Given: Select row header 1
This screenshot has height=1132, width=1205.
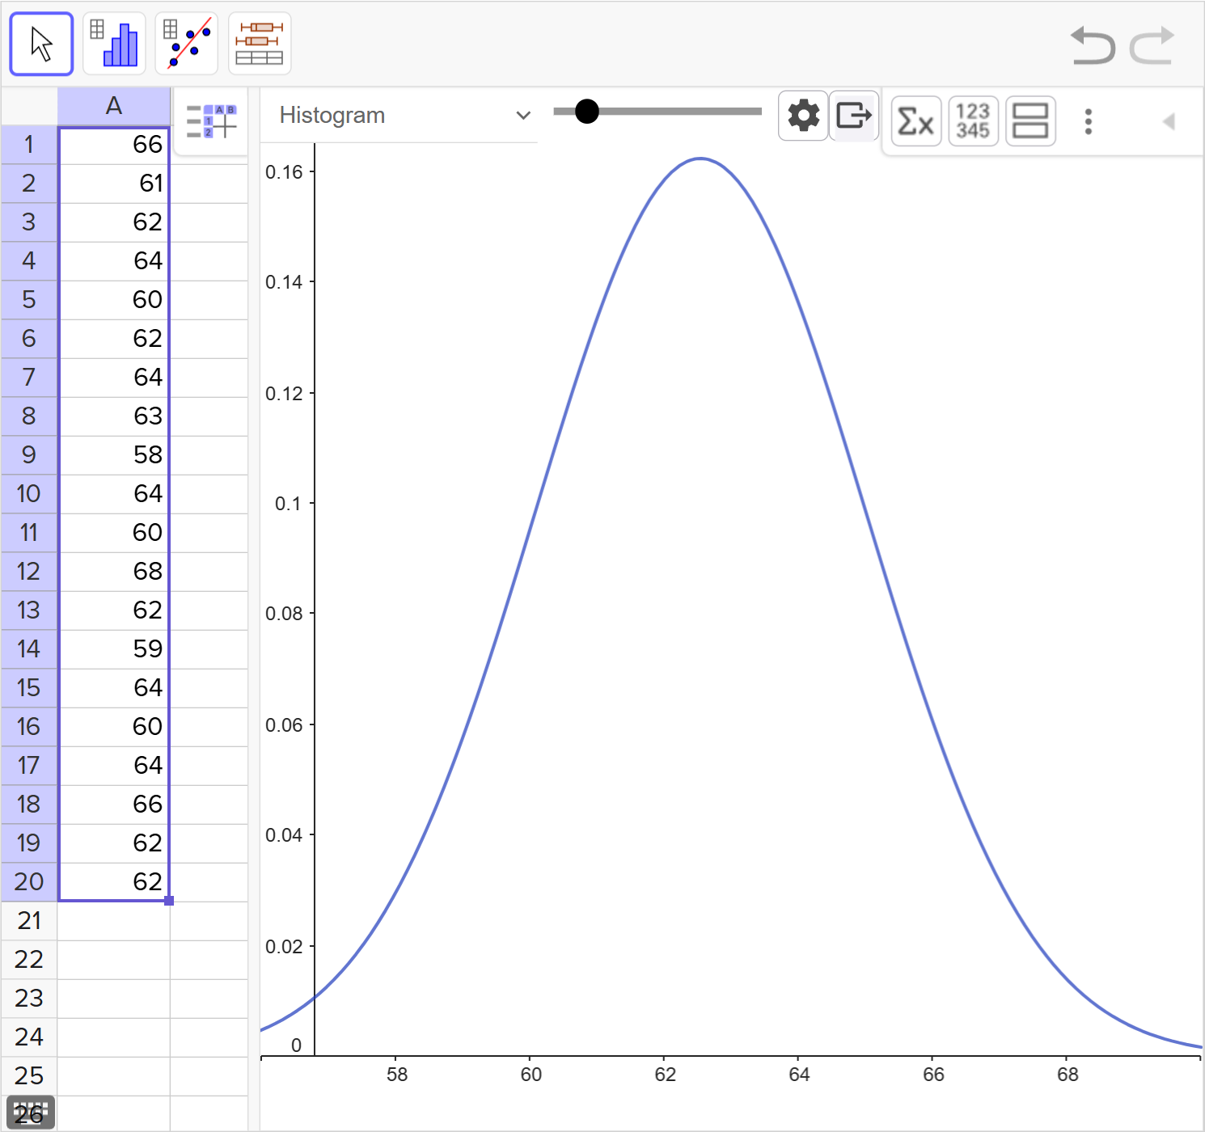Looking at the screenshot, I should pyautogui.click(x=29, y=145).
